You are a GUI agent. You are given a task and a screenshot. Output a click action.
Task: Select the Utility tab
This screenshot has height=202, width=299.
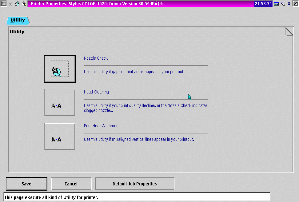(x=18, y=20)
